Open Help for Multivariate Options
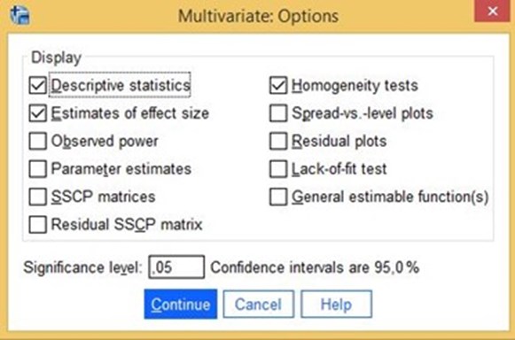515x340 pixels. pyautogui.click(x=336, y=305)
